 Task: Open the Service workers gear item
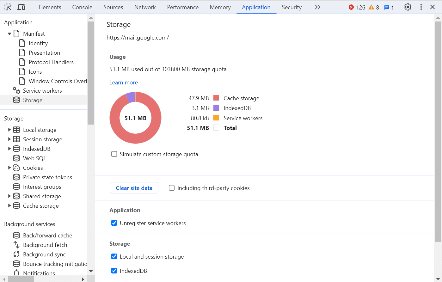pos(42,91)
